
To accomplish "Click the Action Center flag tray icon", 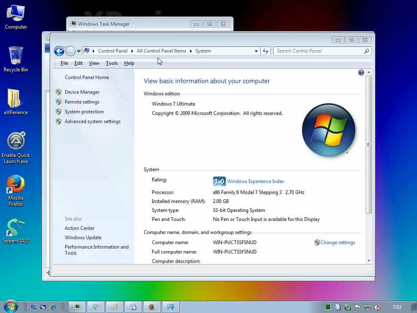I will pyautogui.click(x=357, y=307).
